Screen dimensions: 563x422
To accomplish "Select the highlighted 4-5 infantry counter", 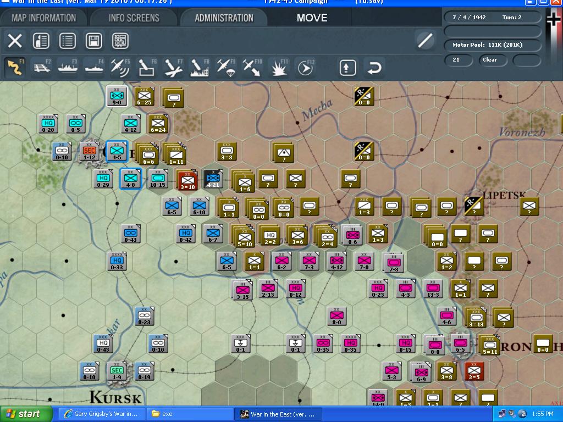I will (117, 151).
